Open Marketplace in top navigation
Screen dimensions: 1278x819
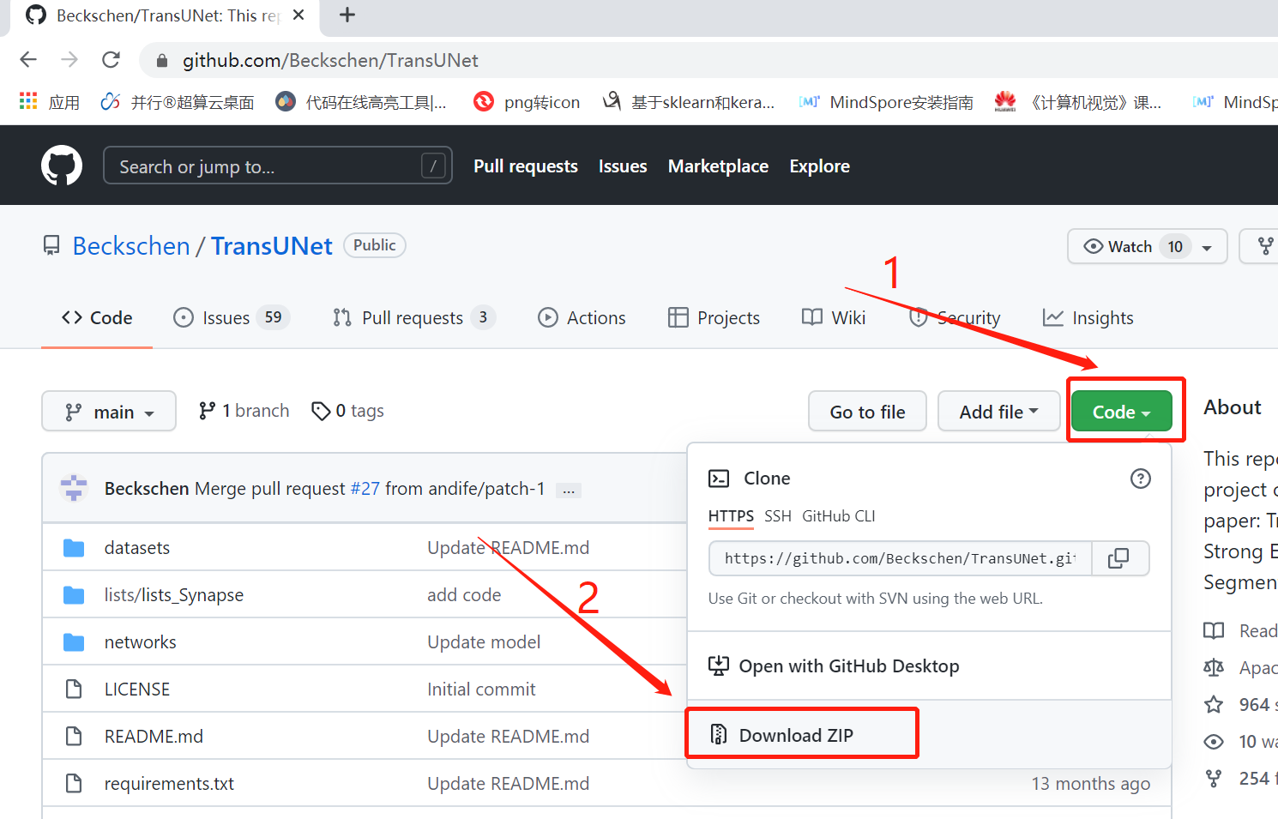pos(718,166)
